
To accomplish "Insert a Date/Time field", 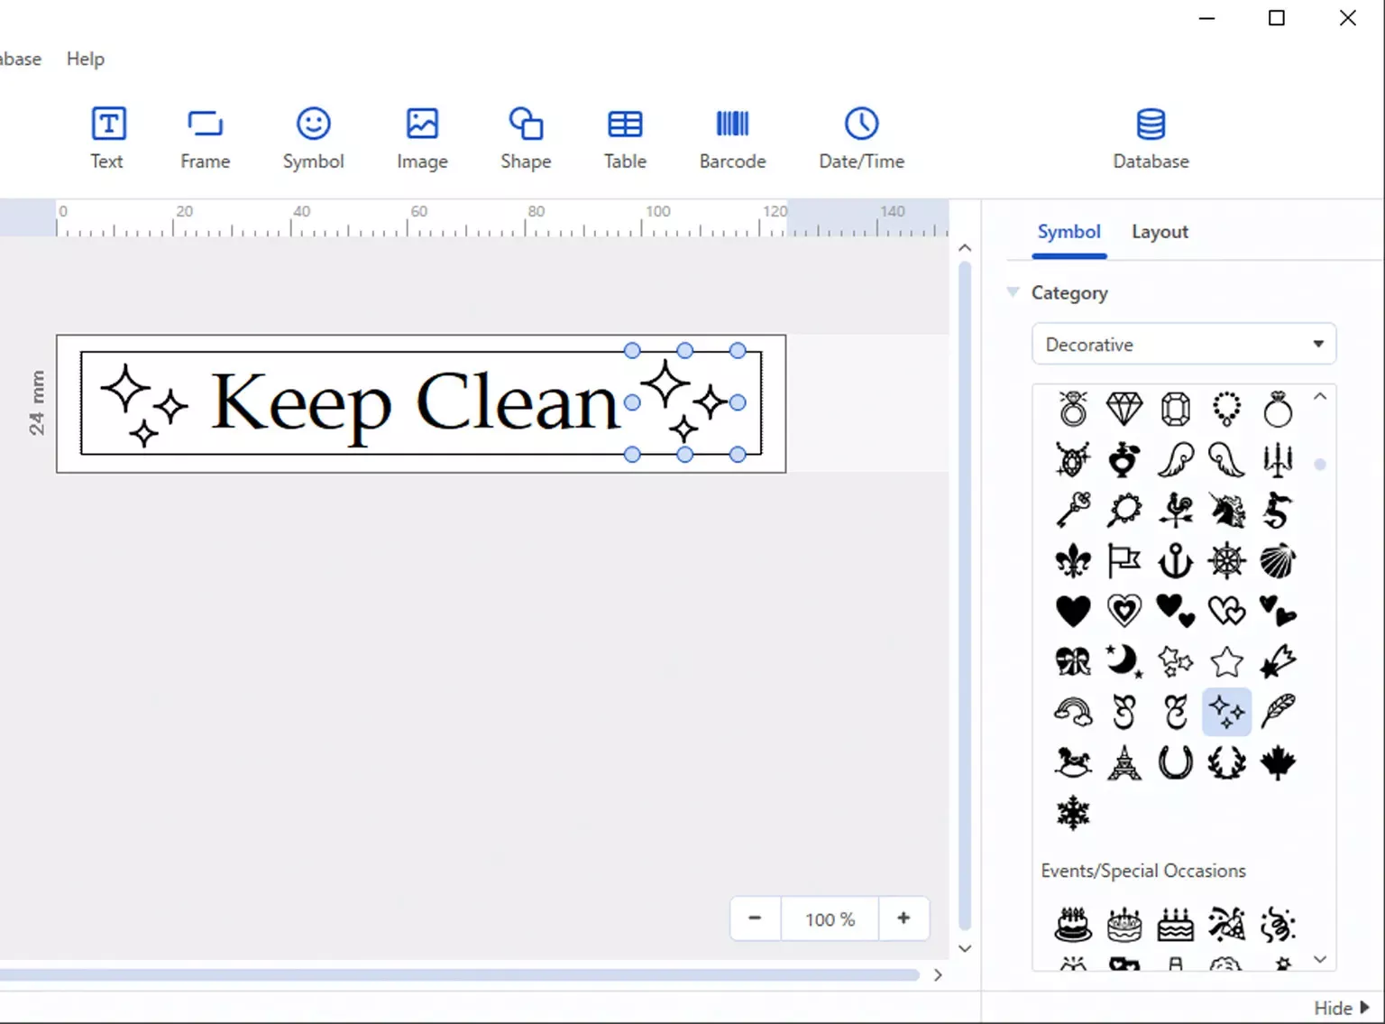I will tap(860, 137).
